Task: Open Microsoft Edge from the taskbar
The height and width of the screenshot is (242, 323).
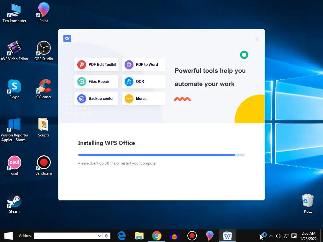Action: click(121, 236)
